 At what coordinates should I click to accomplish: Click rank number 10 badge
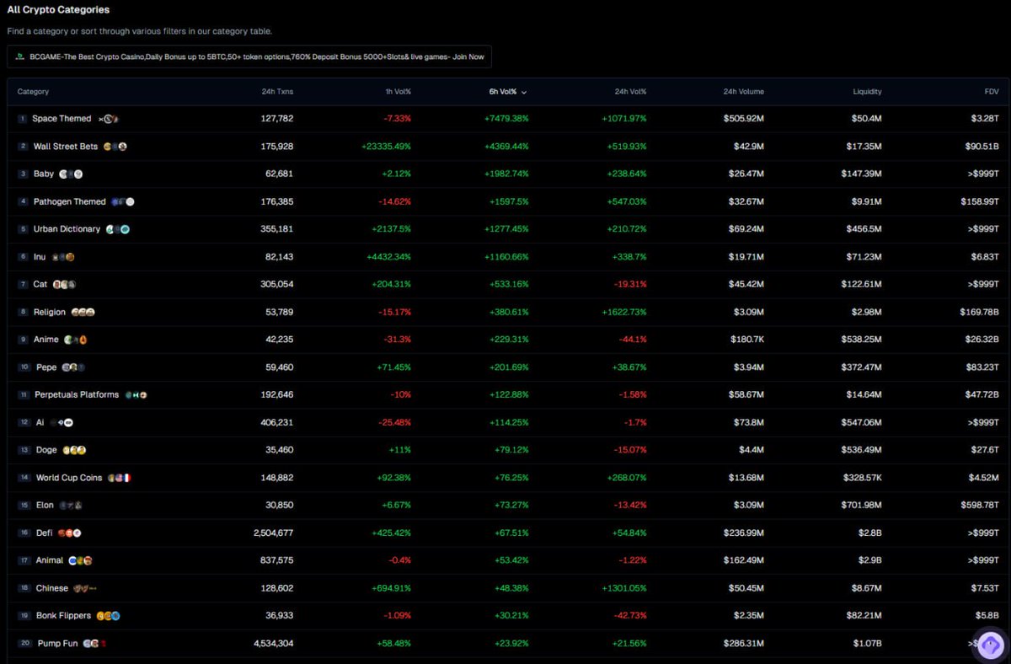(24, 367)
